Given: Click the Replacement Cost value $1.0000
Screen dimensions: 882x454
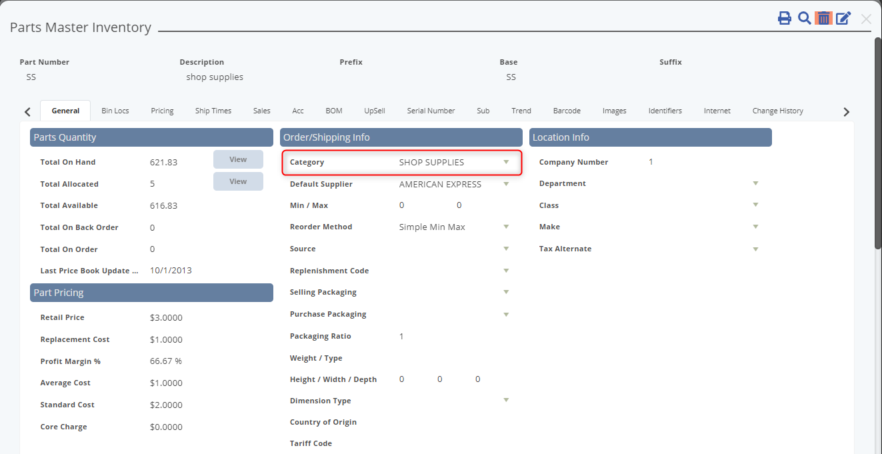Looking at the screenshot, I should [166, 339].
